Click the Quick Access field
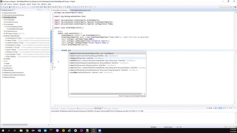The height and width of the screenshot is (133, 237). [x=224, y=7]
